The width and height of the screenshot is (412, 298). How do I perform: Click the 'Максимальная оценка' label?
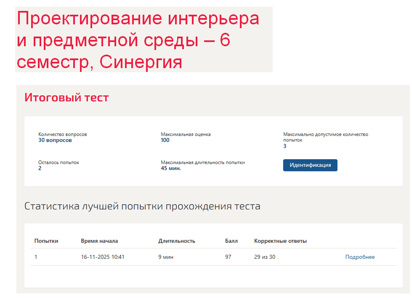186,134
